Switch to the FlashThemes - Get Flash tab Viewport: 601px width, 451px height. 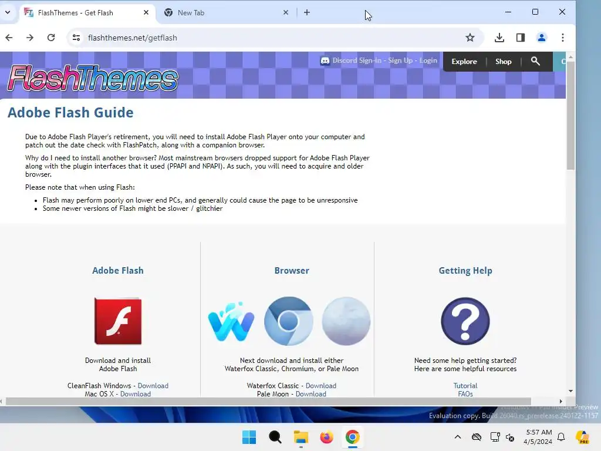pos(87,13)
